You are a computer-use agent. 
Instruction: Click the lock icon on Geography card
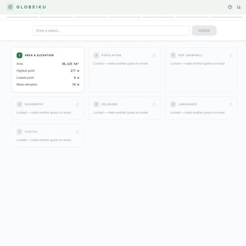click(x=77, y=105)
